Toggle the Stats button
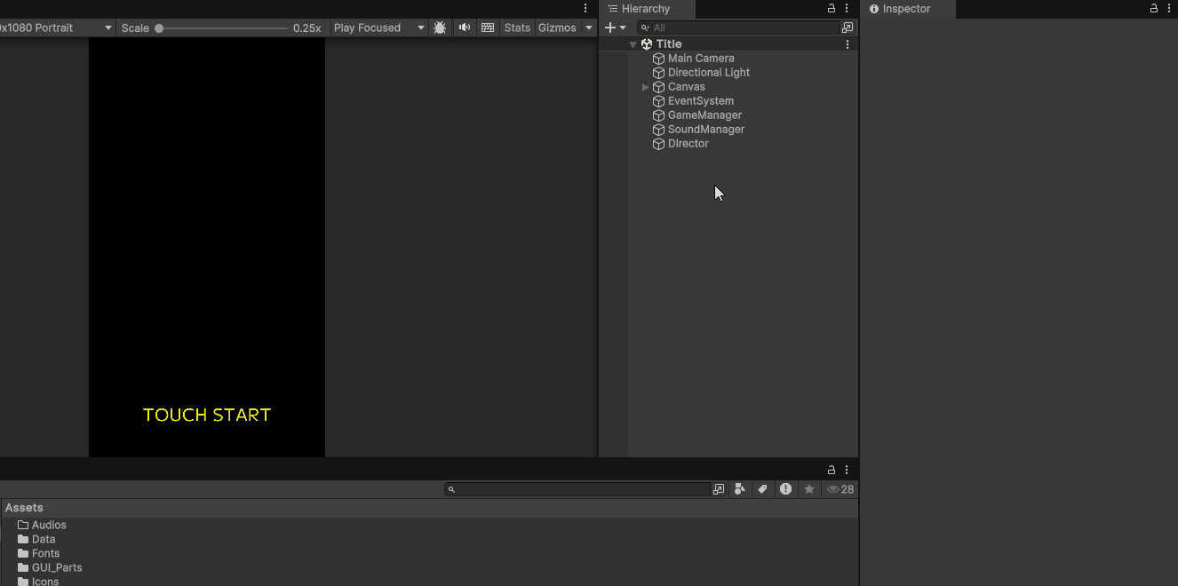 [517, 28]
